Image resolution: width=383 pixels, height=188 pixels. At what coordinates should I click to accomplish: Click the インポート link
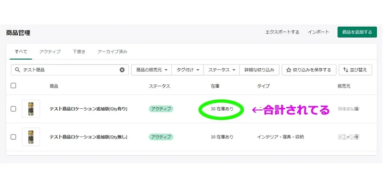point(318,32)
